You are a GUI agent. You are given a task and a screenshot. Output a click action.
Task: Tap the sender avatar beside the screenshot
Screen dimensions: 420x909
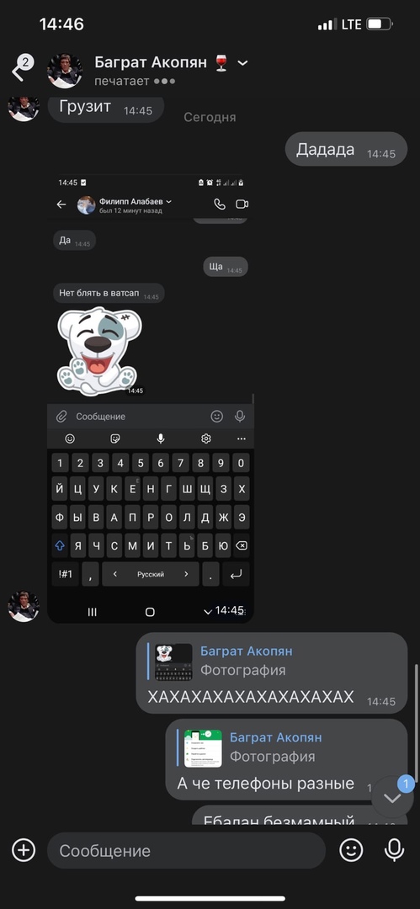pos(24,606)
